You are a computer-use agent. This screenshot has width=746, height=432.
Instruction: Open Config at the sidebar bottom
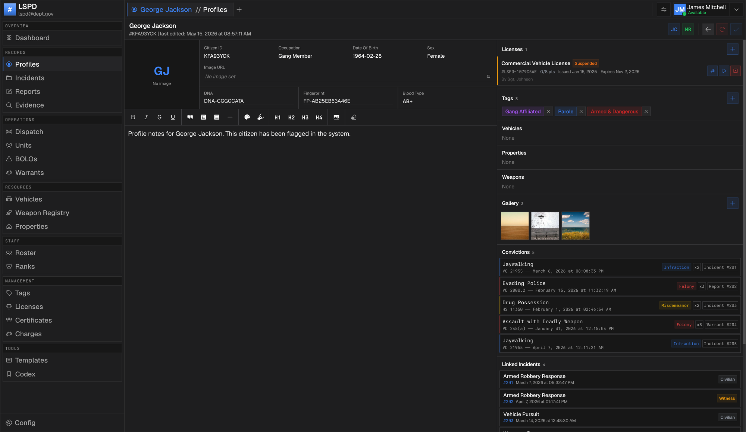click(x=62, y=423)
